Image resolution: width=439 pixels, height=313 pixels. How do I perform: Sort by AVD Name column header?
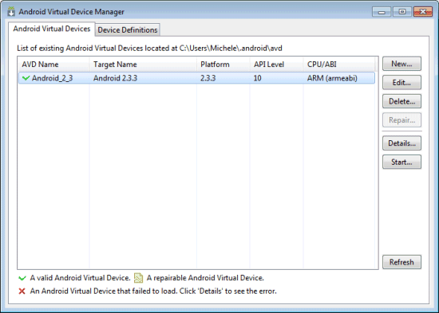(53, 65)
